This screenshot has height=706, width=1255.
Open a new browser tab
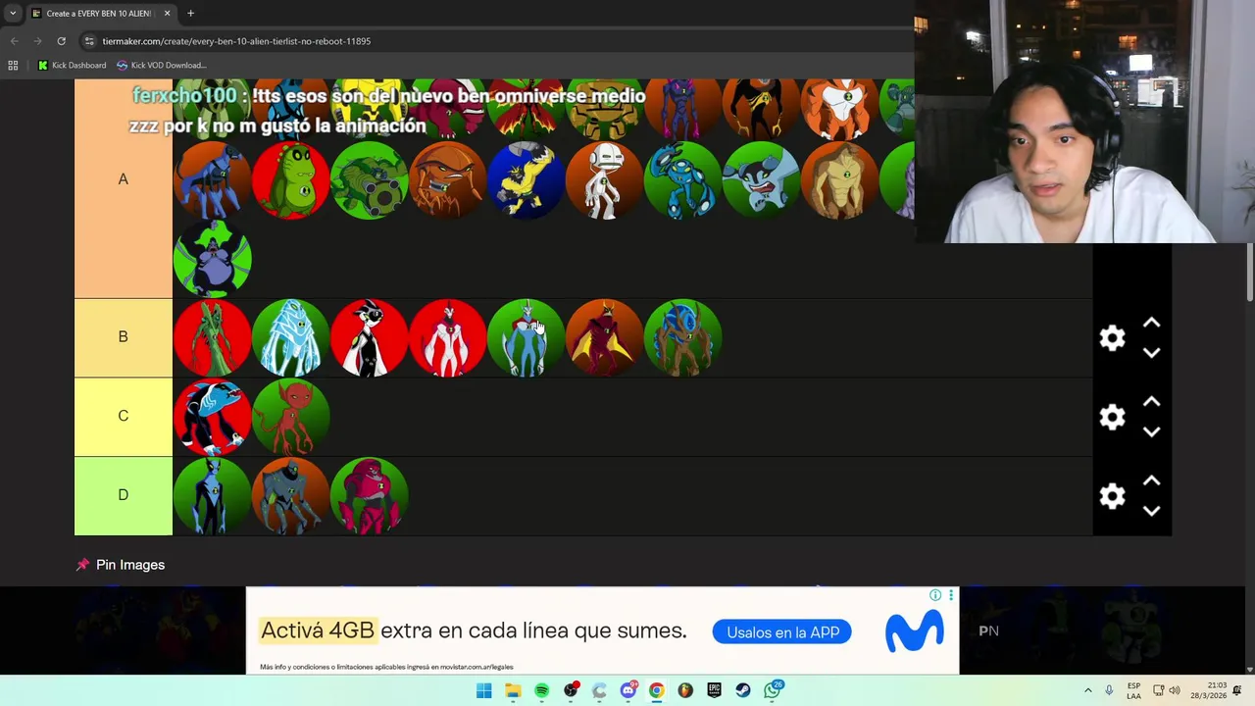click(190, 14)
